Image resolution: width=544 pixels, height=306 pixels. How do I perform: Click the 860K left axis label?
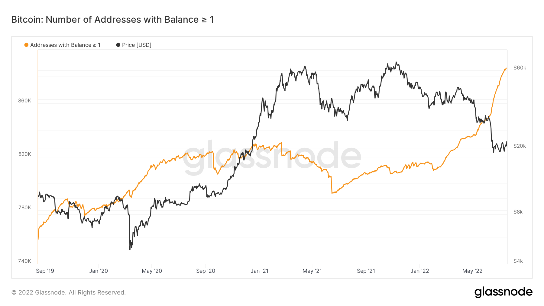24,101
